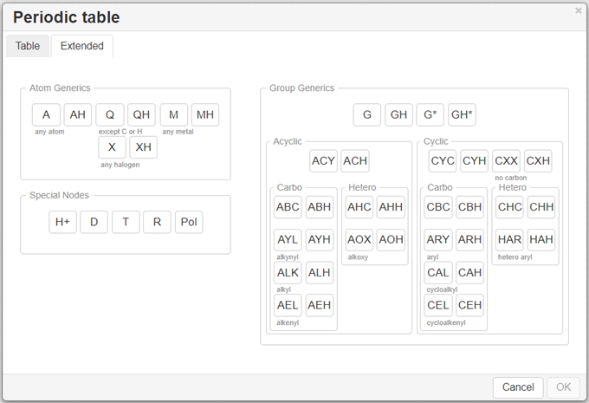The width and height of the screenshot is (589, 403).
Task: Select the 'X' any halogen generic
Action: (112, 147)
